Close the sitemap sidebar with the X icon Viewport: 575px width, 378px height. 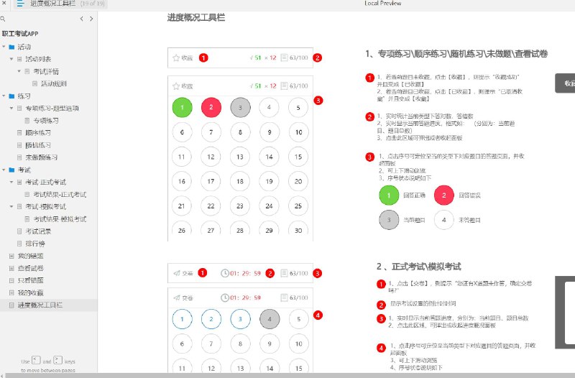click(x=4, y=3)
